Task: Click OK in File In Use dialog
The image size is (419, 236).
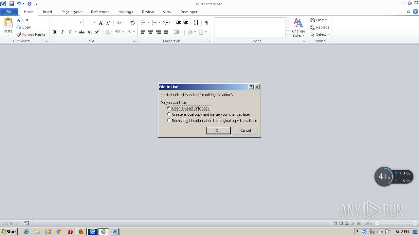Action: (x=218, y=130)
